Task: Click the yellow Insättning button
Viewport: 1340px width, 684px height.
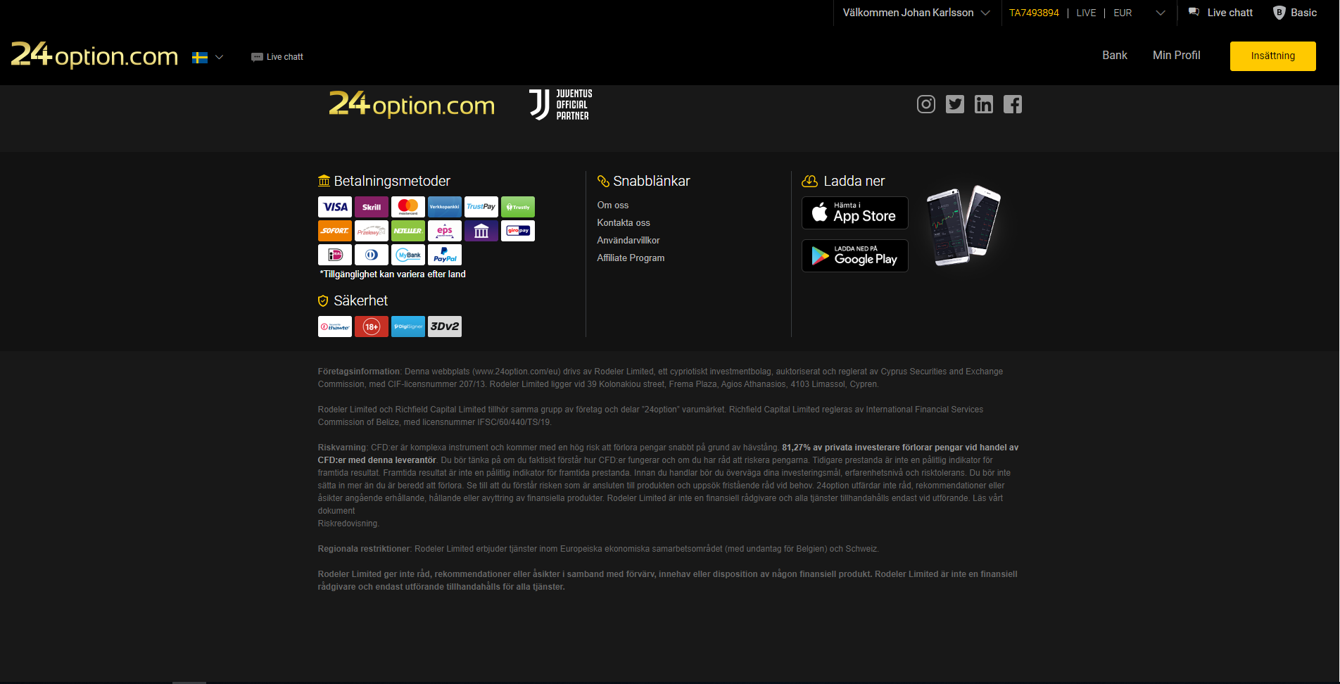Action: pos(1273,56)
